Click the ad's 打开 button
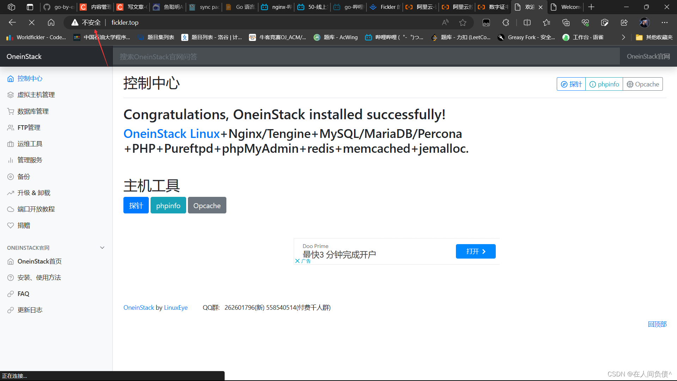The height and width of the screenshot is (381, 677). pyautogui.click(x=476, y=251)
